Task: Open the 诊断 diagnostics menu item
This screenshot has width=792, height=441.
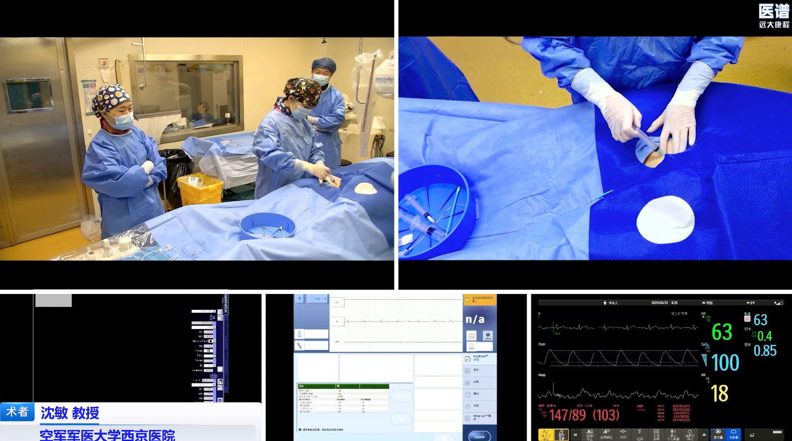Action: [479, 382]
